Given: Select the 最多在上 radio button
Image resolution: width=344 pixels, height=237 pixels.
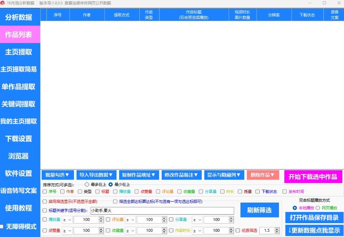Looking at the screenshot, I should tap(87, 184).
